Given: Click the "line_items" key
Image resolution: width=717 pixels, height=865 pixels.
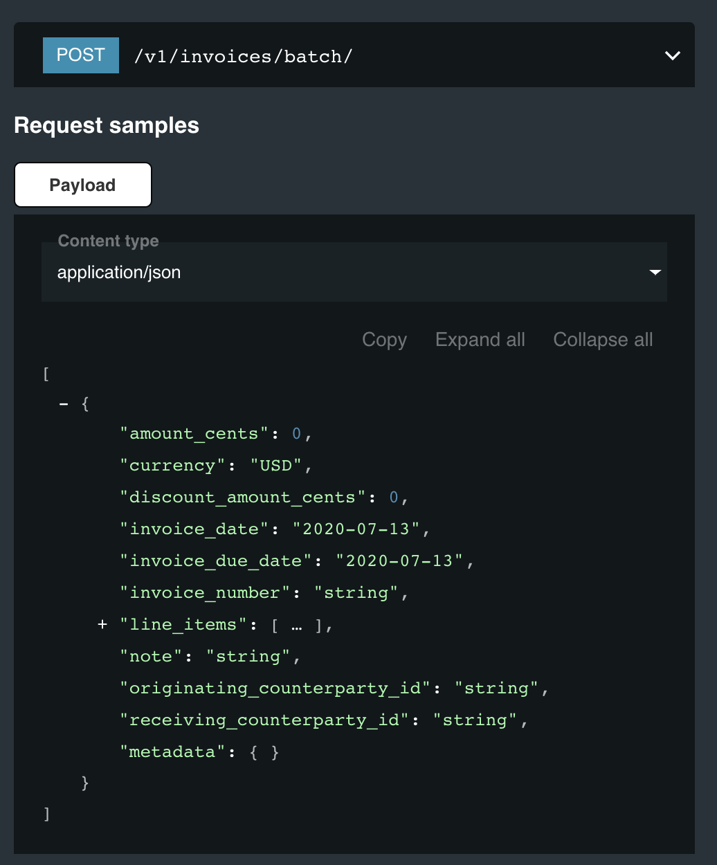Looking at the screenshot, I should [x=183, y=625].
